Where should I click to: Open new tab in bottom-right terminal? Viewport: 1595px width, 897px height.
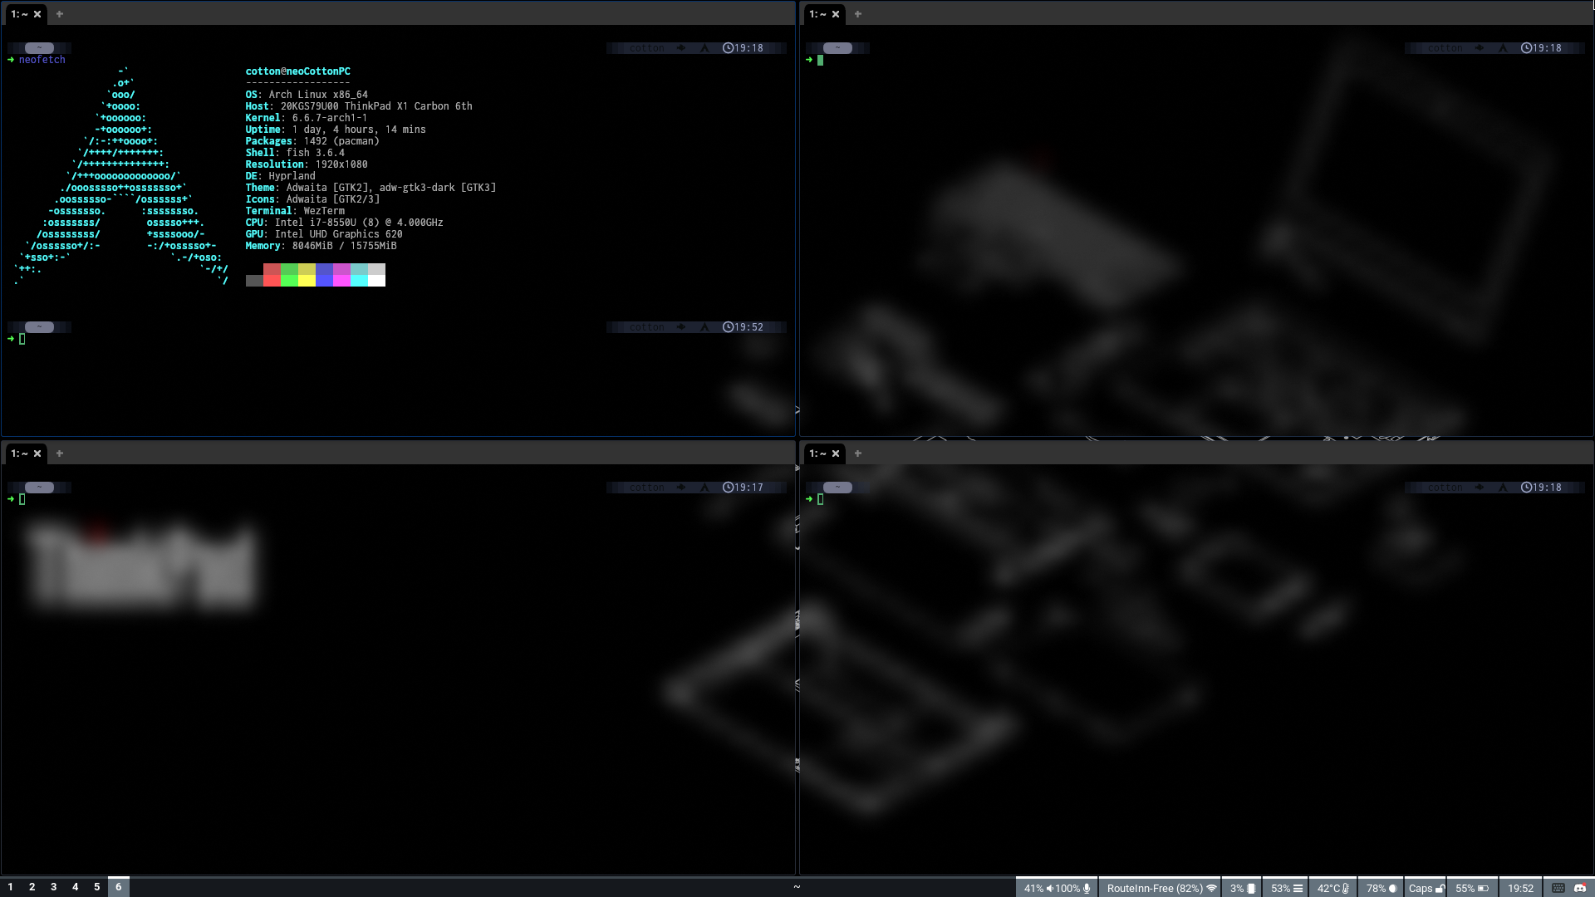click(858, 453)
